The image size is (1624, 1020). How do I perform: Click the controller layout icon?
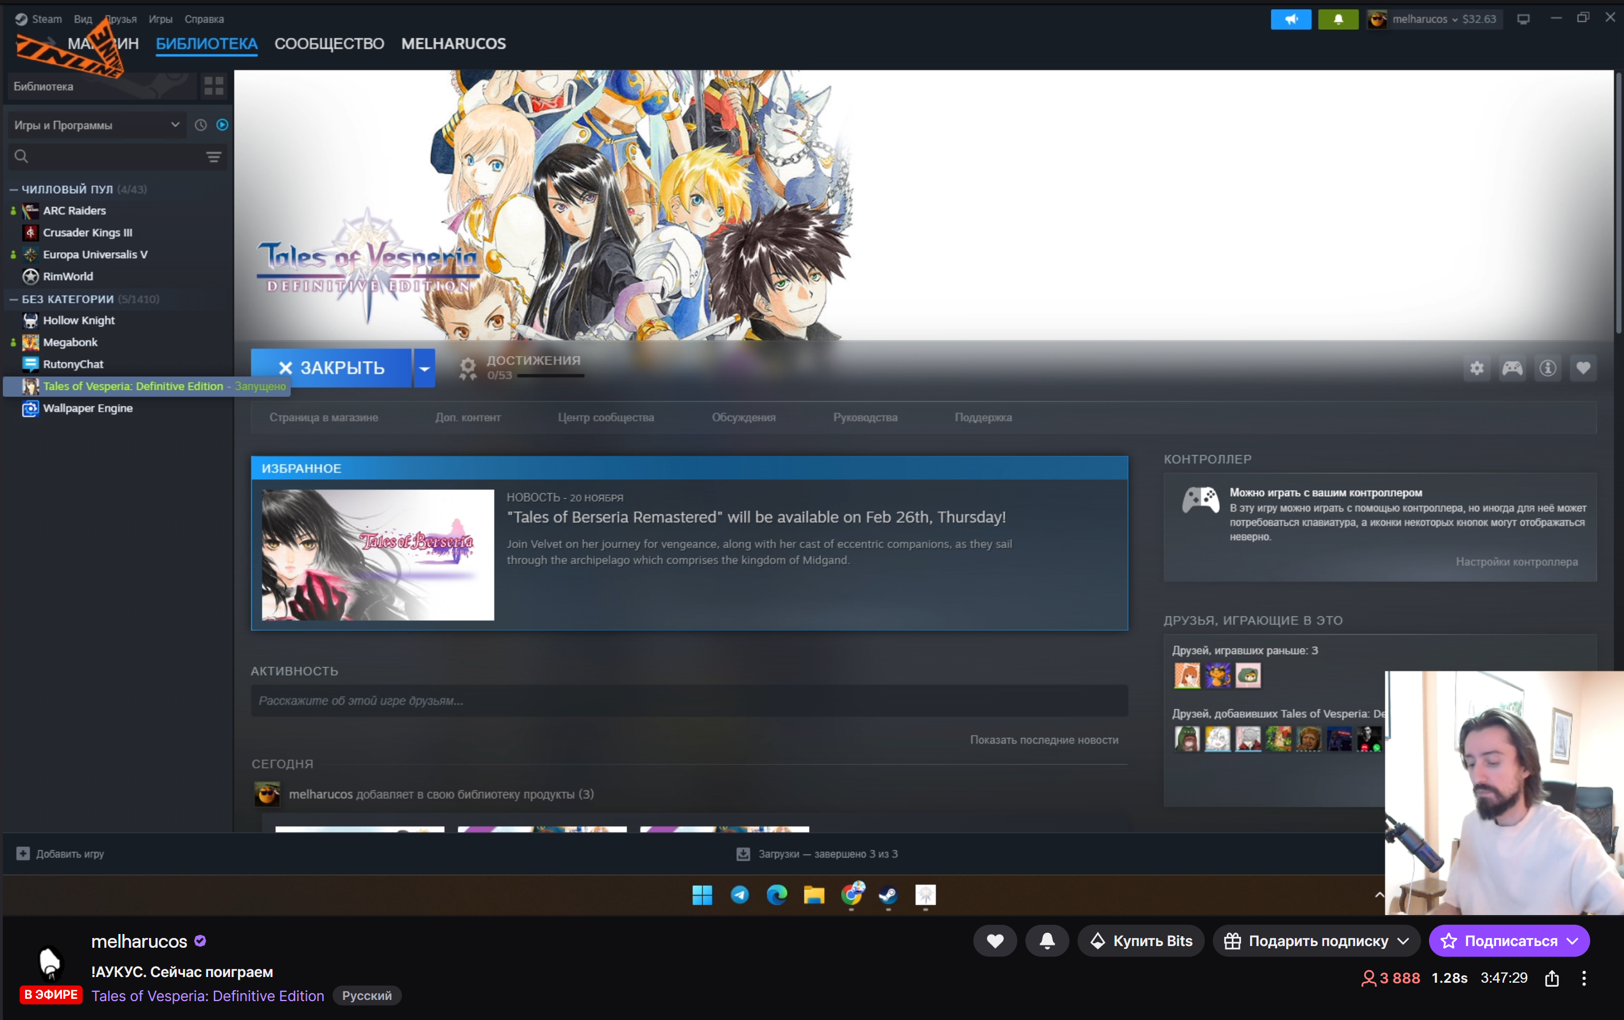(x=1512, y=368)
